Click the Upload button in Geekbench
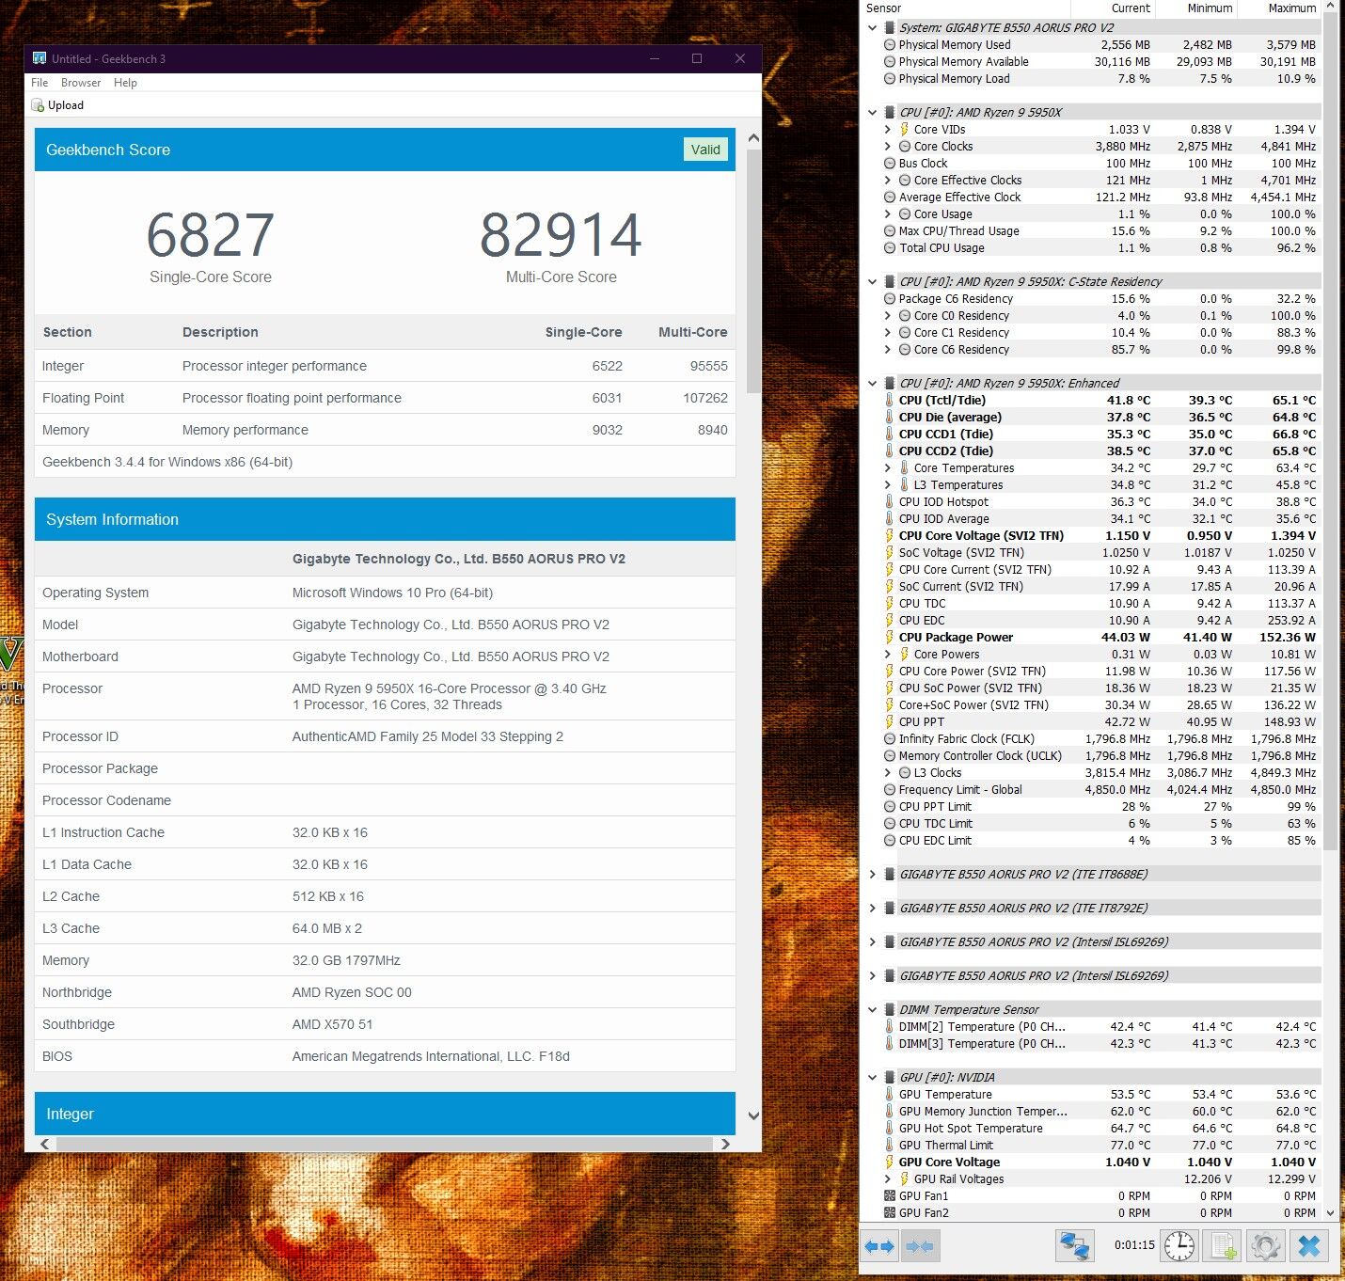This screenshot has width=1345, height=1281. click(57, 105)
